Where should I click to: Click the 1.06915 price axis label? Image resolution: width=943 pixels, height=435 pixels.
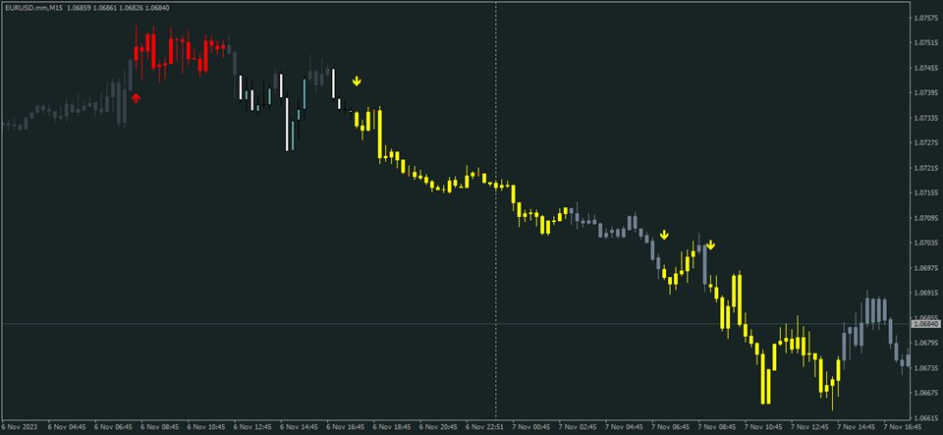tap(926, 293)
